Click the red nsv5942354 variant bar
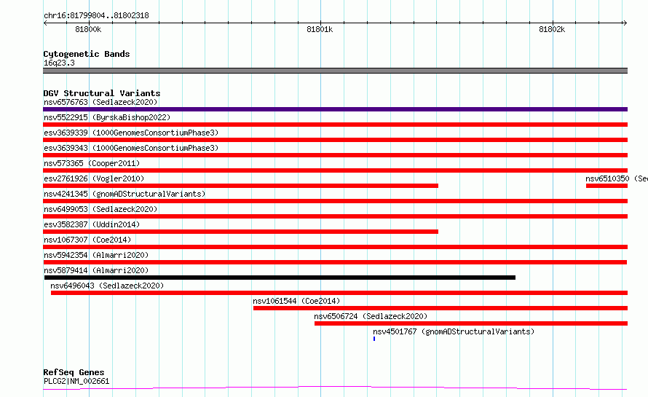 point(335,262)
